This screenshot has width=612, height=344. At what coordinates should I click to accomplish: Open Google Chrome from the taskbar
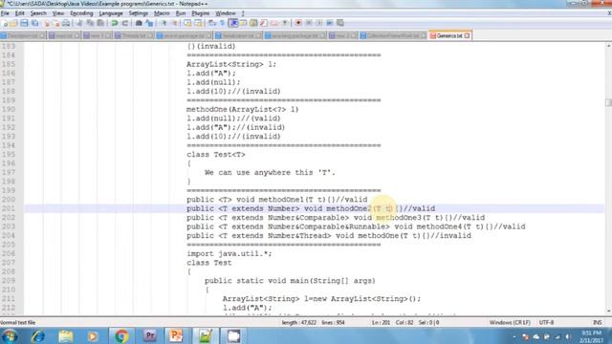[121, 335]
